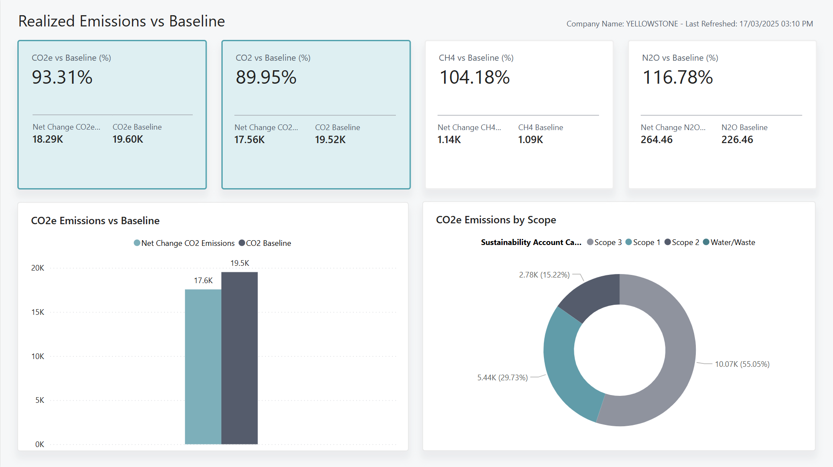Click the Net Change CO2e 18.29K value
The image size is (833, 467).
(48, 139)
